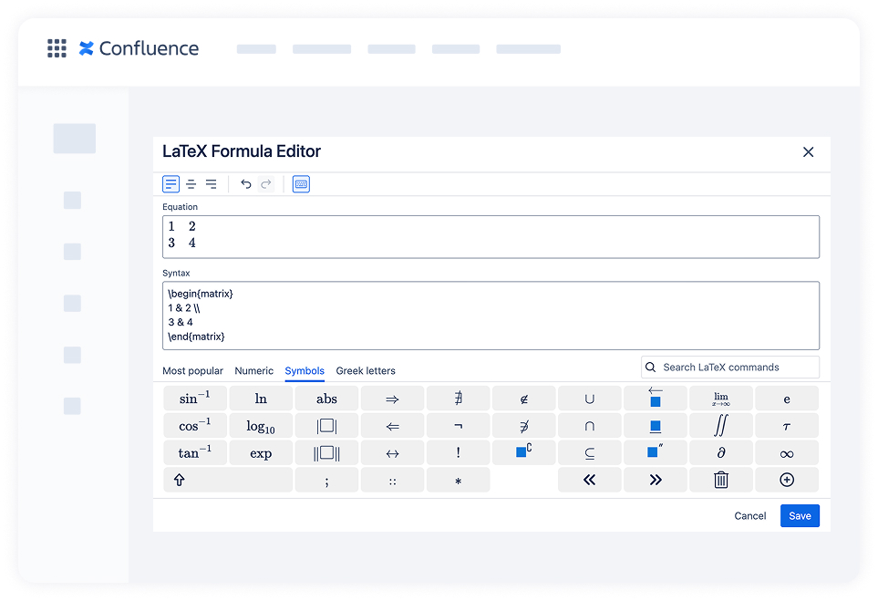The height and width of the screenshot is (601, 878).
Task: Go to next symbol page with »
Action: (656, 480)
